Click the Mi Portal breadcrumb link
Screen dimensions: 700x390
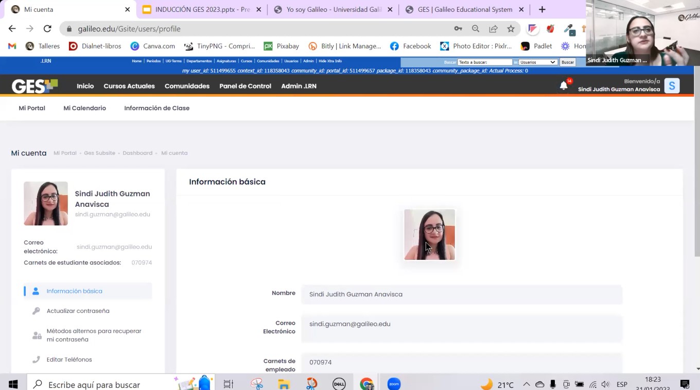(x=65, y=153)
